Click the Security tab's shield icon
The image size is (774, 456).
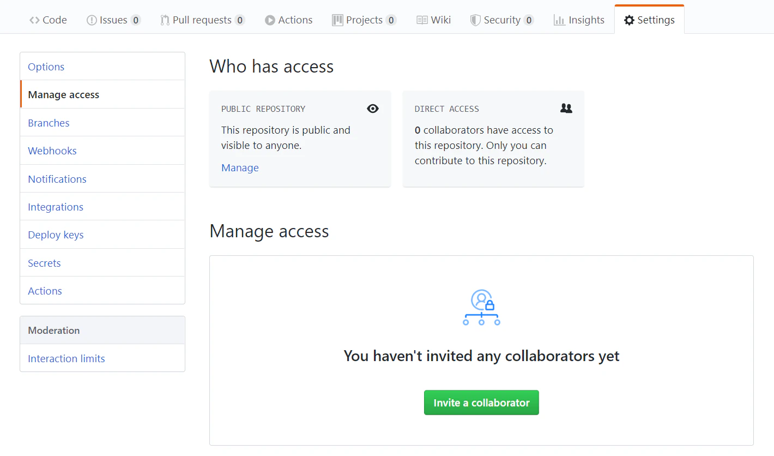pos(475,20)
